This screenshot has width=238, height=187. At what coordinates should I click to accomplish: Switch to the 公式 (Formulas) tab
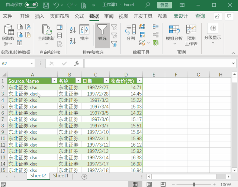click(x=79, y=16)
